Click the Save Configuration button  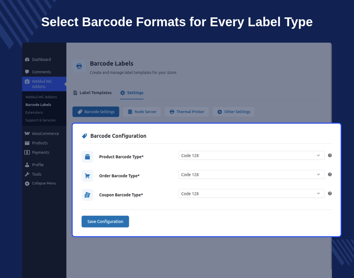[x=105, y=221]
